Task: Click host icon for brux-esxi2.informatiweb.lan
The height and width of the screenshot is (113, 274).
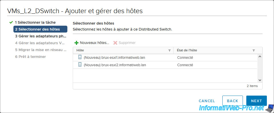Action: [x=80, y=64]
